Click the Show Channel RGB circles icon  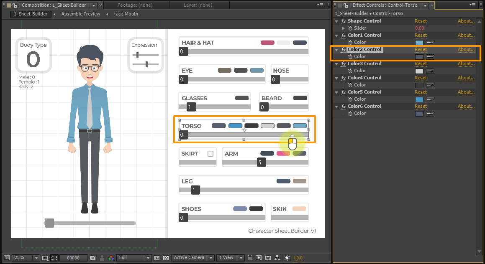point(111,258)
